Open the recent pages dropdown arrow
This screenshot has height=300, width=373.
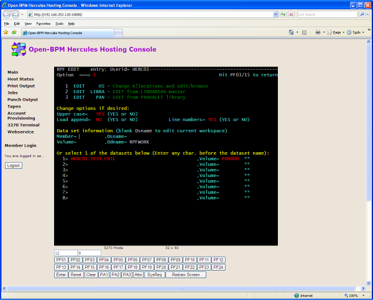point(22,14)
